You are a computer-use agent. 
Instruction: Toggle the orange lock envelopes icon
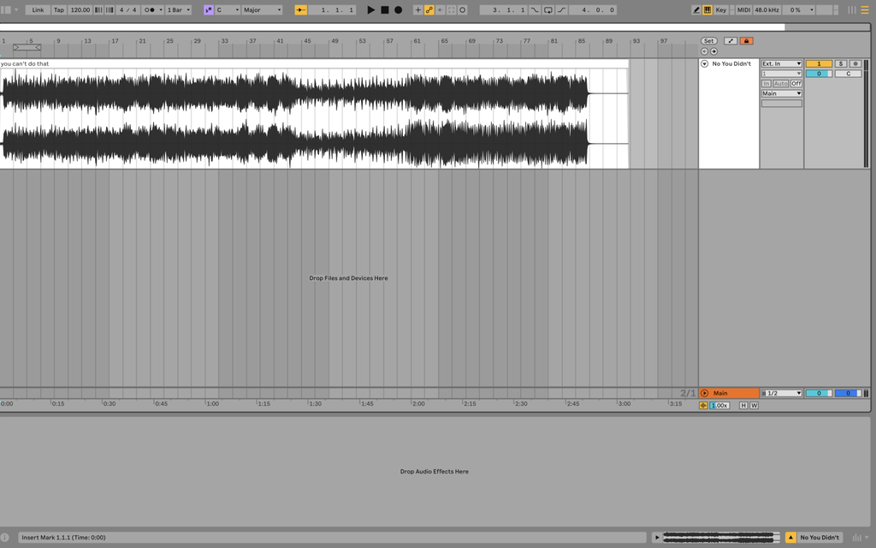[x=746, y=40]
